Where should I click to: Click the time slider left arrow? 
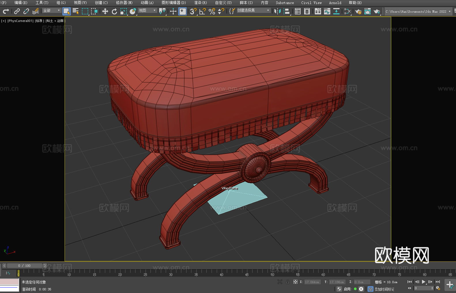point(4,266)
